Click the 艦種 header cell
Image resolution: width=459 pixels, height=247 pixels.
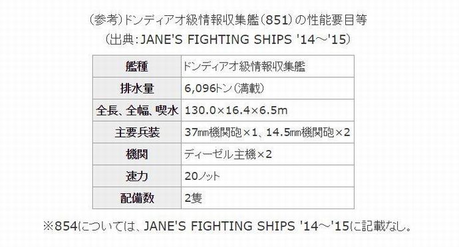pyautogui.click(x=137, y=66)
